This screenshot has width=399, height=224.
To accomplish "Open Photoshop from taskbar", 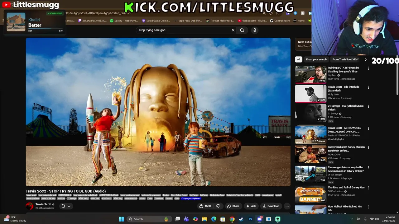I will [250, 219].
